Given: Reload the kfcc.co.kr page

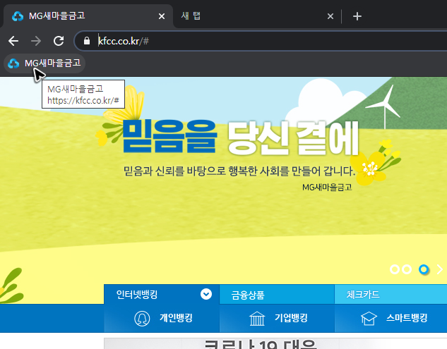Looking at the screenshot, I should pyautogui.click(x=59, y=41).
